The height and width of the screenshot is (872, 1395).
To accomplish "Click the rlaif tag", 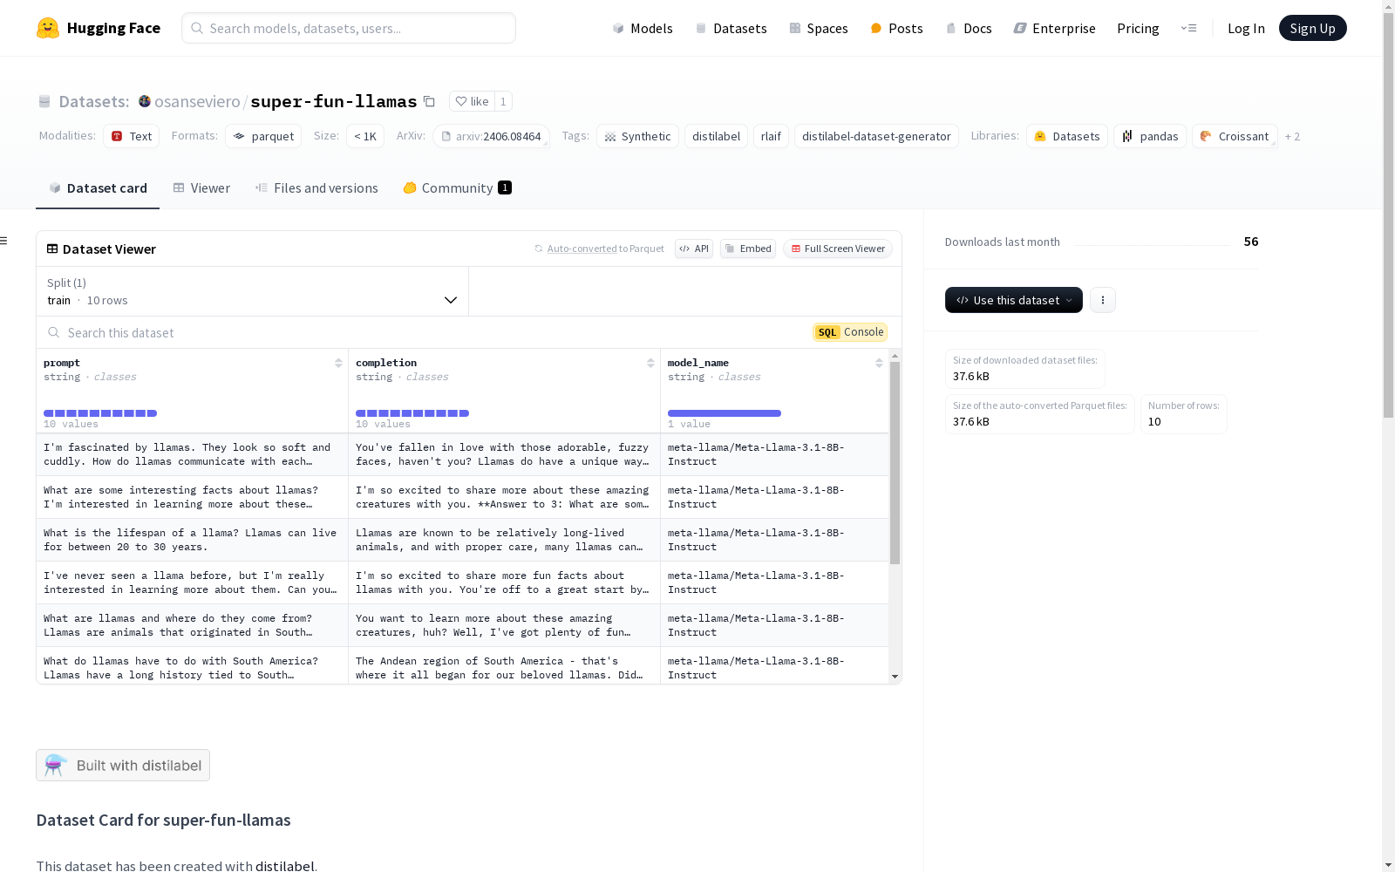I will 771,136.
